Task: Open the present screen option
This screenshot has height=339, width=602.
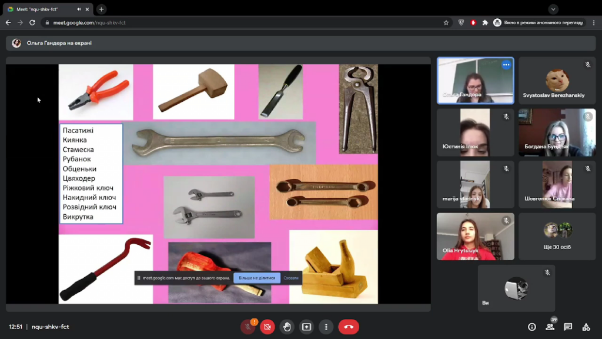Action: tap(306, 327)
